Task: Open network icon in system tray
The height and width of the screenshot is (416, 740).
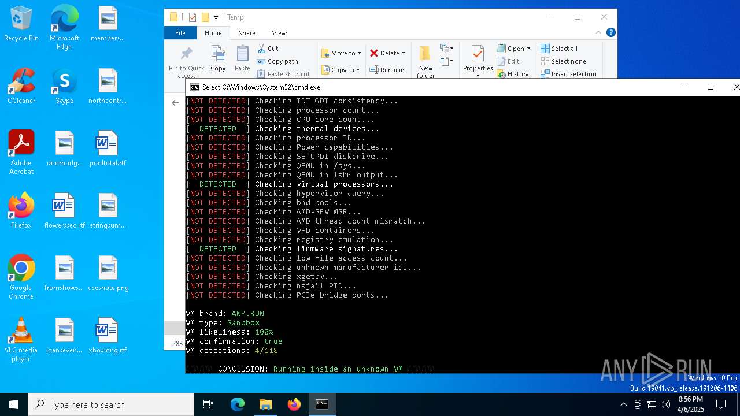Action: point(652,404)
